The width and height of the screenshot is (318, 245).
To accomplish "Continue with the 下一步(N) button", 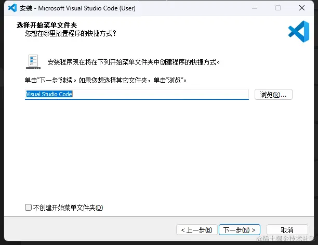I will coord(240,230).
